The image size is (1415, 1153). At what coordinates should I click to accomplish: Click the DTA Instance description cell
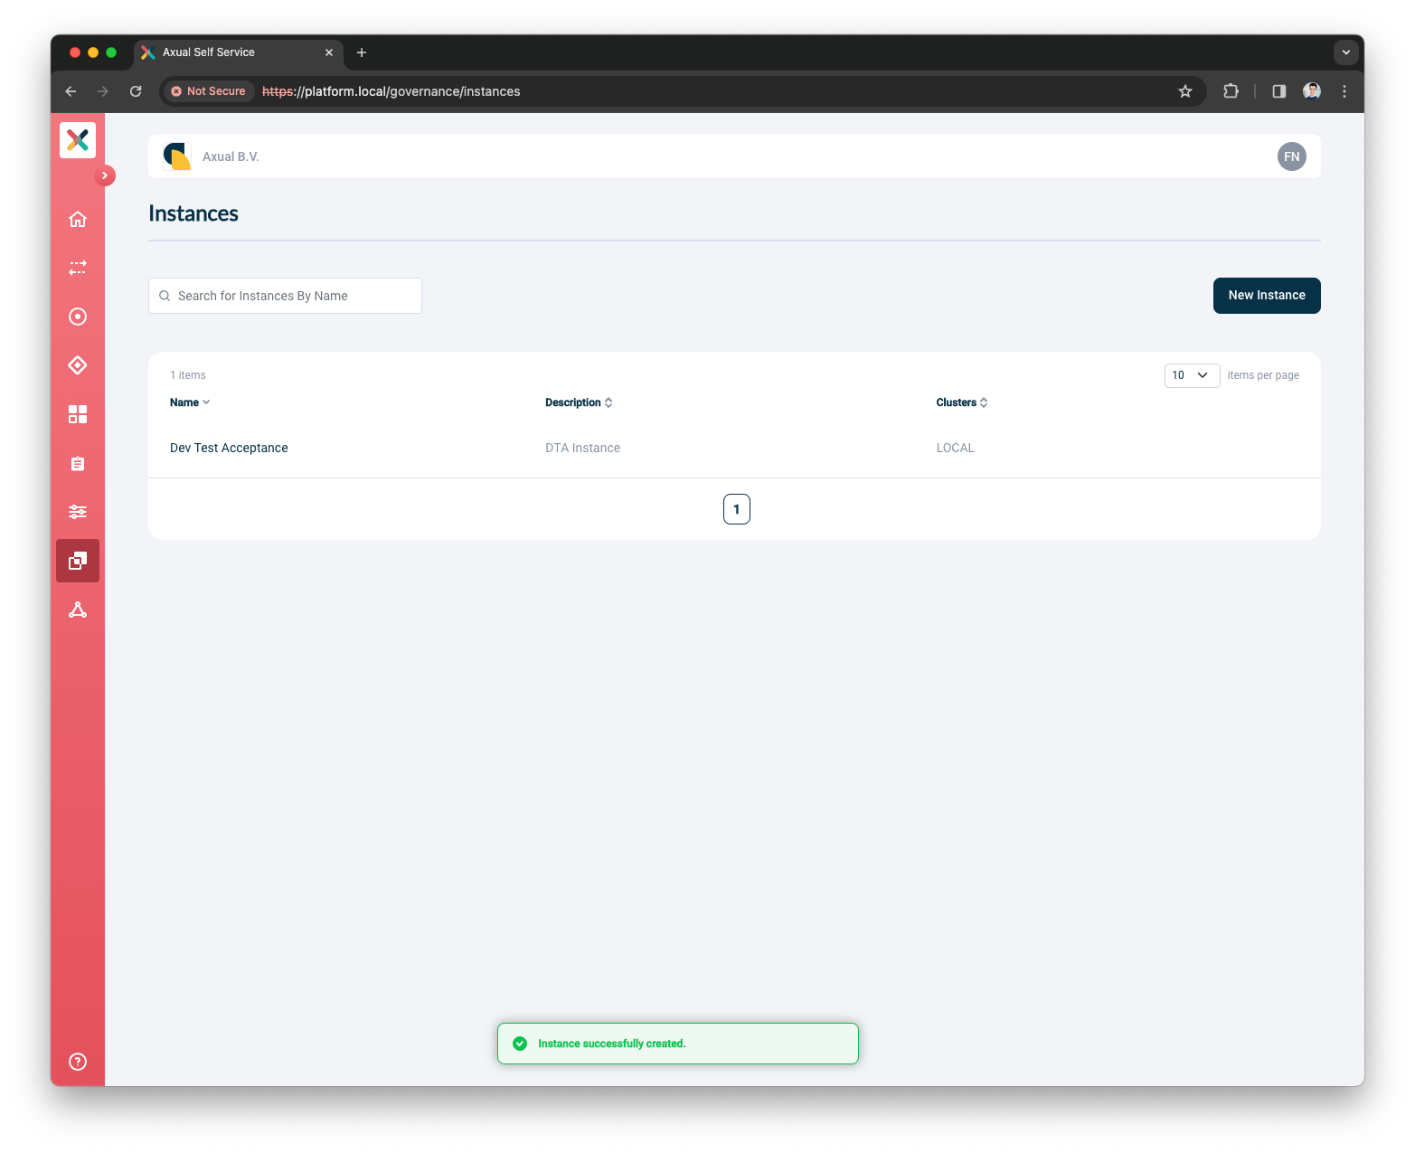pyautogui.click(x=582, y=448)
